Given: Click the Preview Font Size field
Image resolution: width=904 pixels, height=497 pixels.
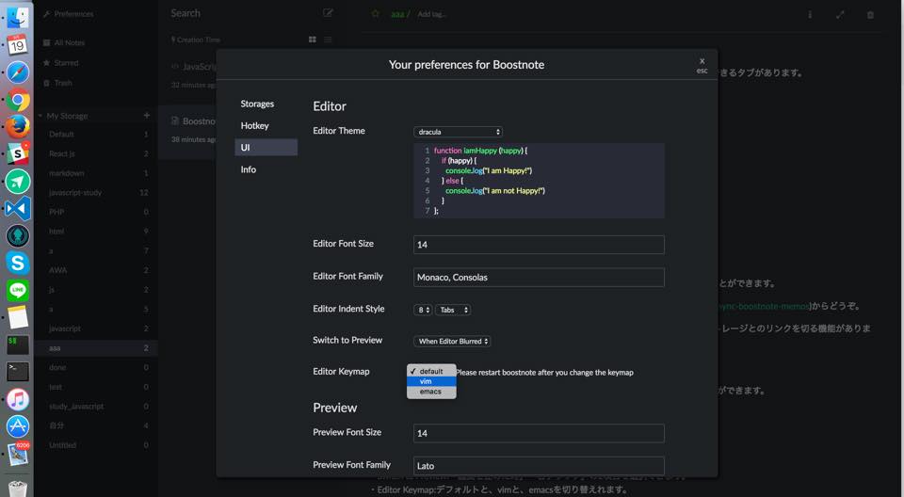Looking at the screenshot, I should [539, 433].
